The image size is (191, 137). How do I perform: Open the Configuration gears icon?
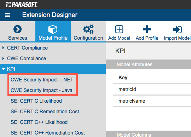point(88,29)
